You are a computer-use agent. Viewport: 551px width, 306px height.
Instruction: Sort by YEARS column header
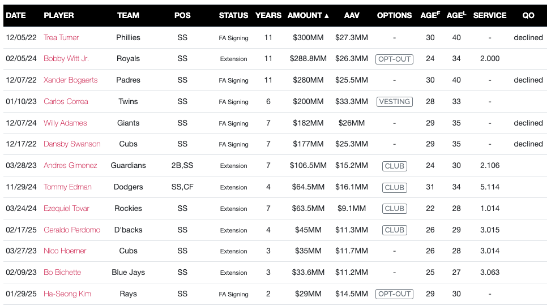268,15
